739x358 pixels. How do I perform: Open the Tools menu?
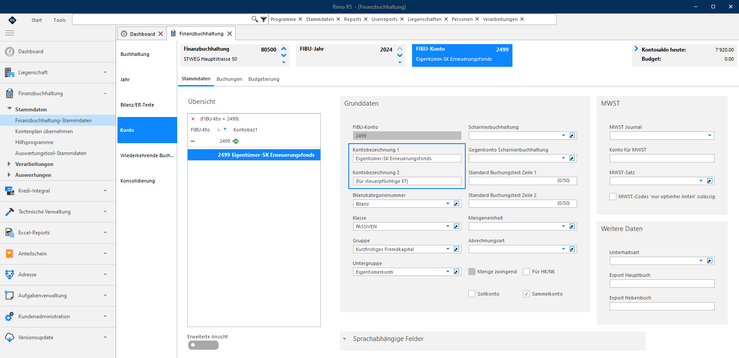pyautogui.click(x=60, y=20)
